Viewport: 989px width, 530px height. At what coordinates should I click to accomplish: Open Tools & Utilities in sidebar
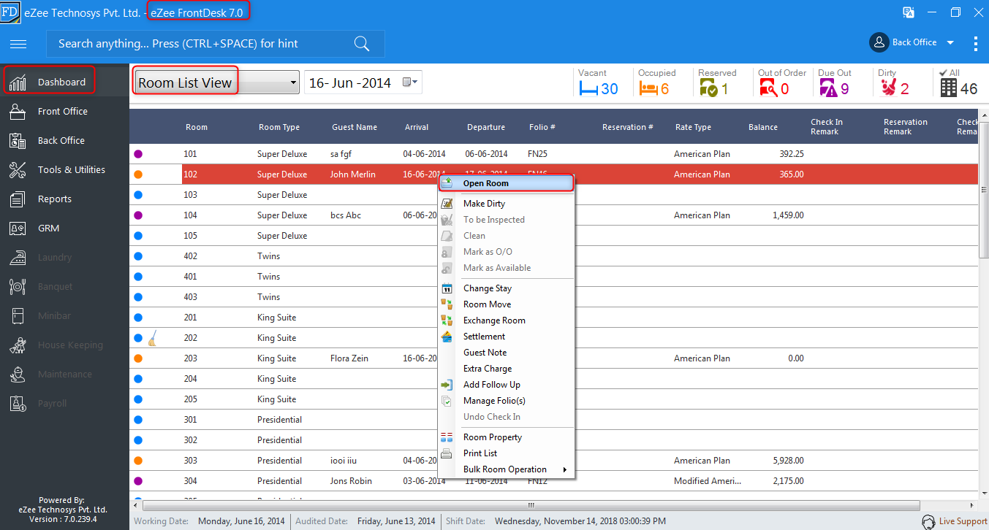point(72,170)
